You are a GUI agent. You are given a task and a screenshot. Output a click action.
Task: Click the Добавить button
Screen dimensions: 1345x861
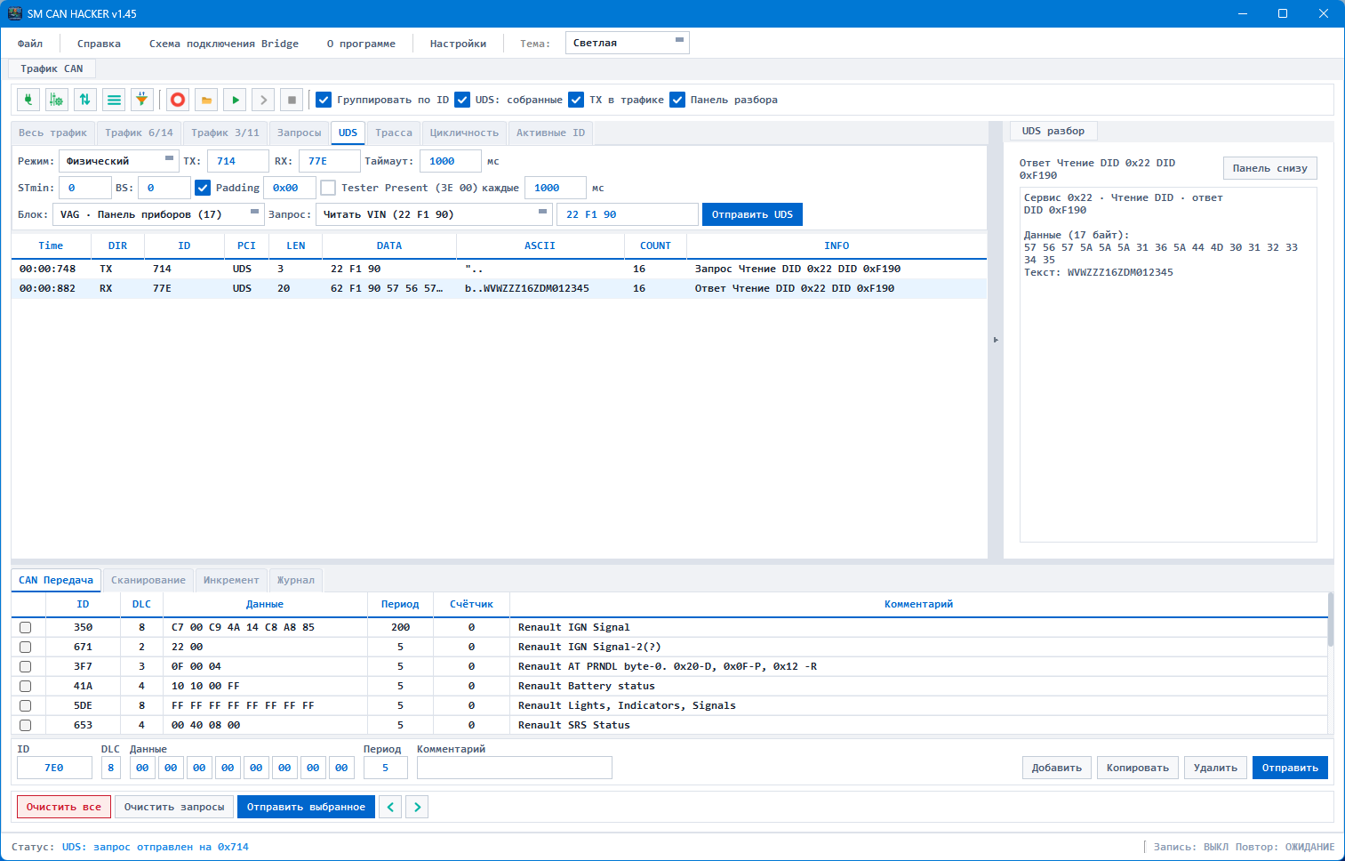click(x=1057, y=768)
